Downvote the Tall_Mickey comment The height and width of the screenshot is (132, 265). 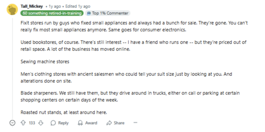coord(41,123)
